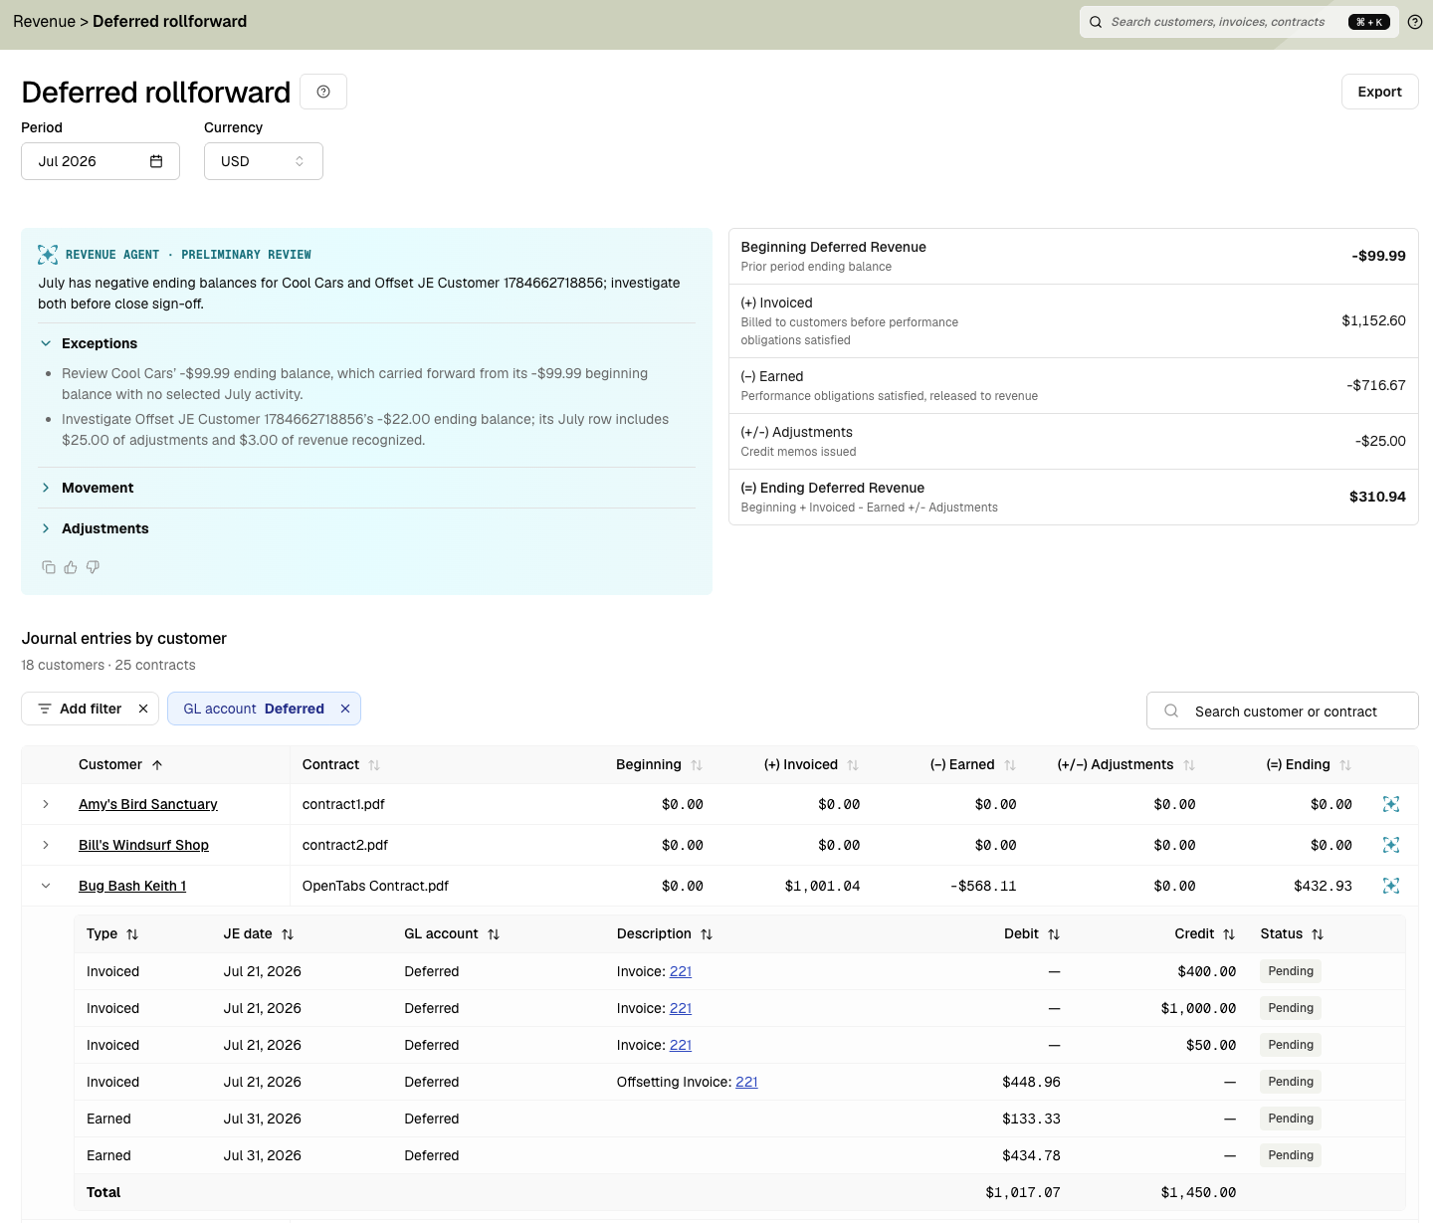The width and height of the screenshot is (1433, 1223).
Task: Open Offsetting Invoice 221 link
Action: (746, 1082)
